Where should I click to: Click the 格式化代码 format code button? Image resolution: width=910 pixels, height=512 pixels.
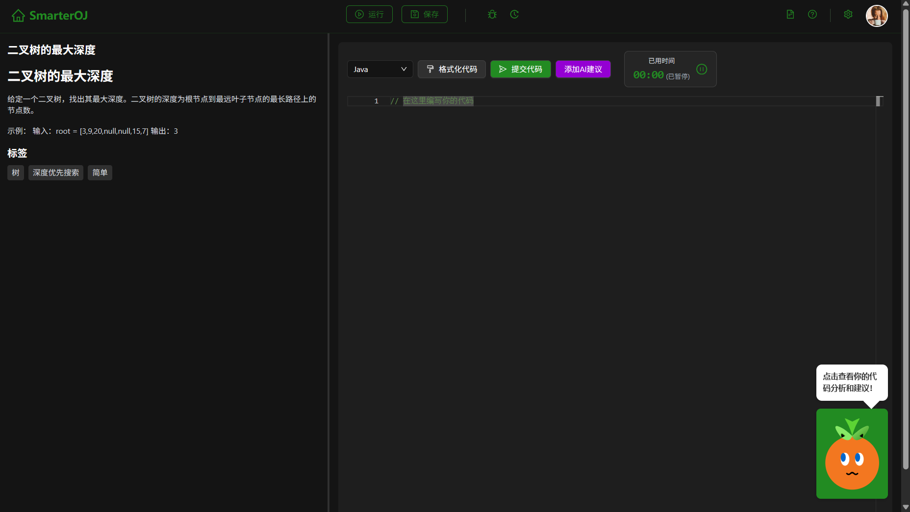pos(452,69)
